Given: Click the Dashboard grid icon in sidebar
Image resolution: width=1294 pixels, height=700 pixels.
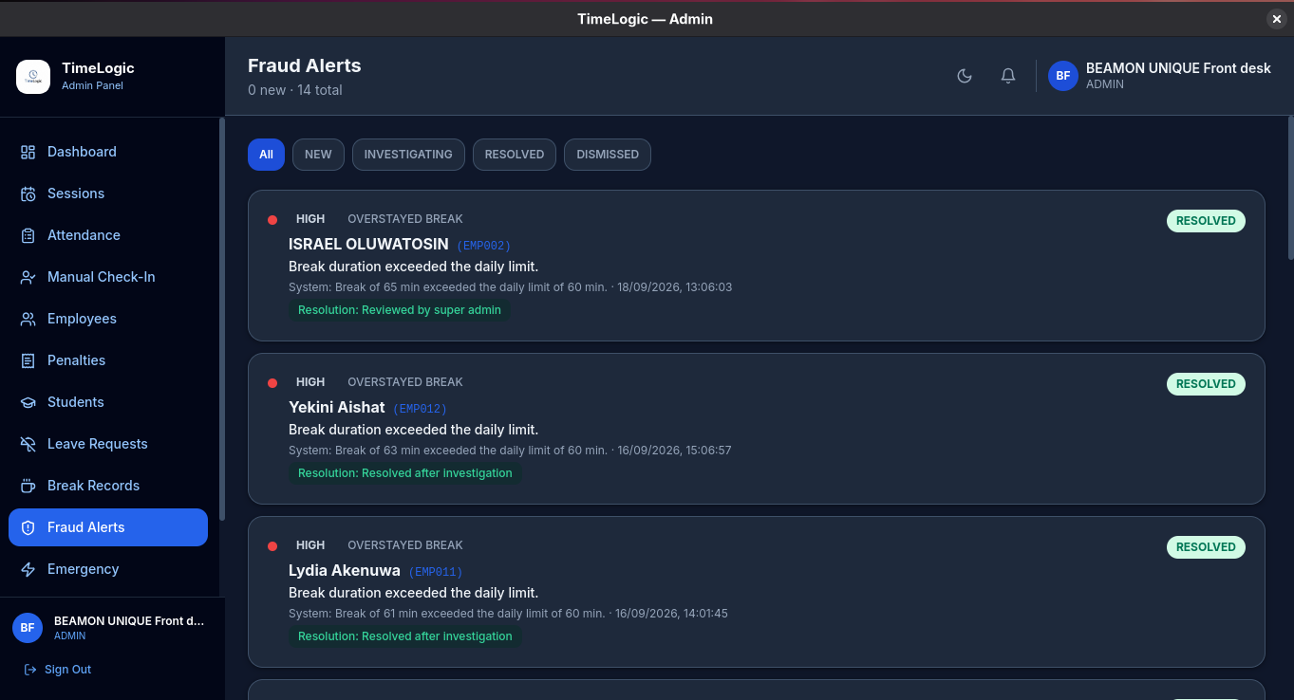Looking at the screenshot, I should tap(28, 152).
